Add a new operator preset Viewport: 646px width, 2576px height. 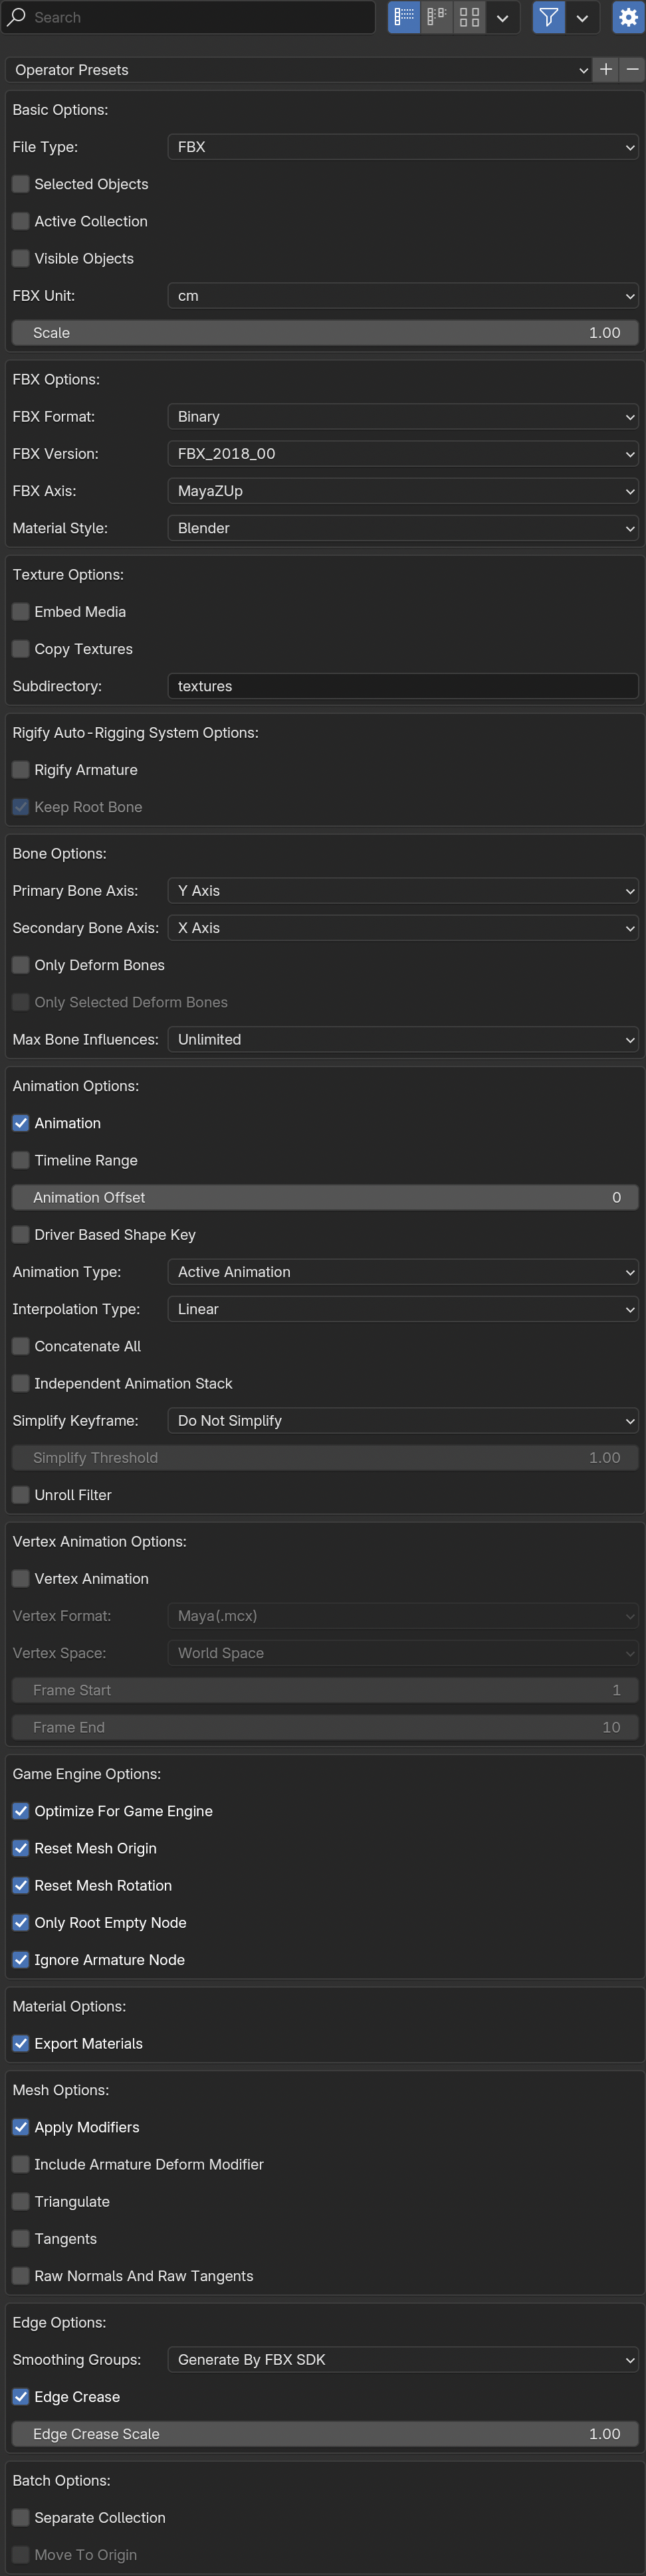click(606, 70)
